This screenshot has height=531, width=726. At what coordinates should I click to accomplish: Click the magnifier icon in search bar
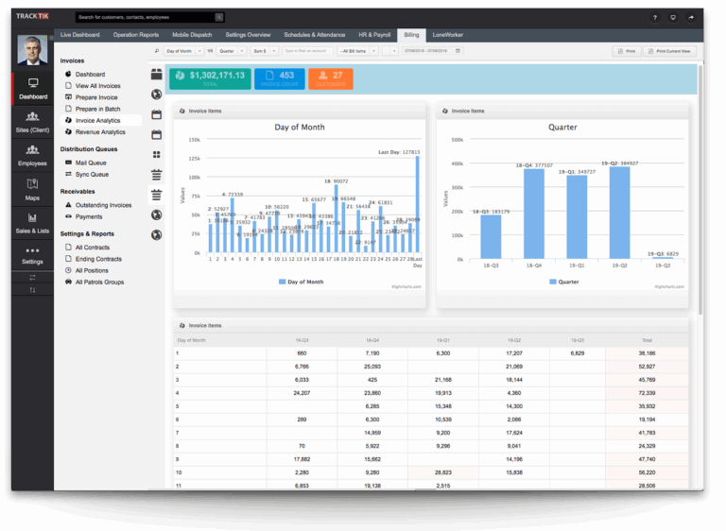(x=218, y=17)
